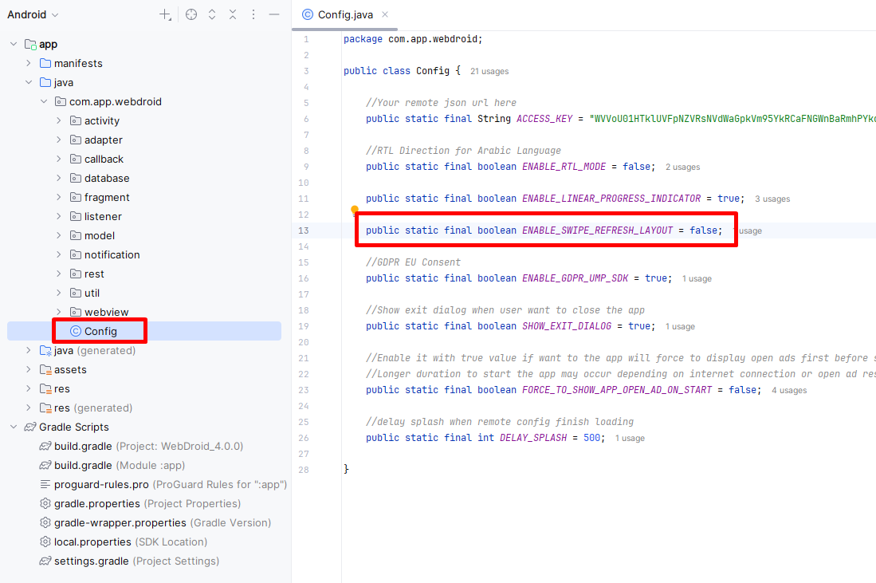Expand the manifests folder

[x=29, y=63]
